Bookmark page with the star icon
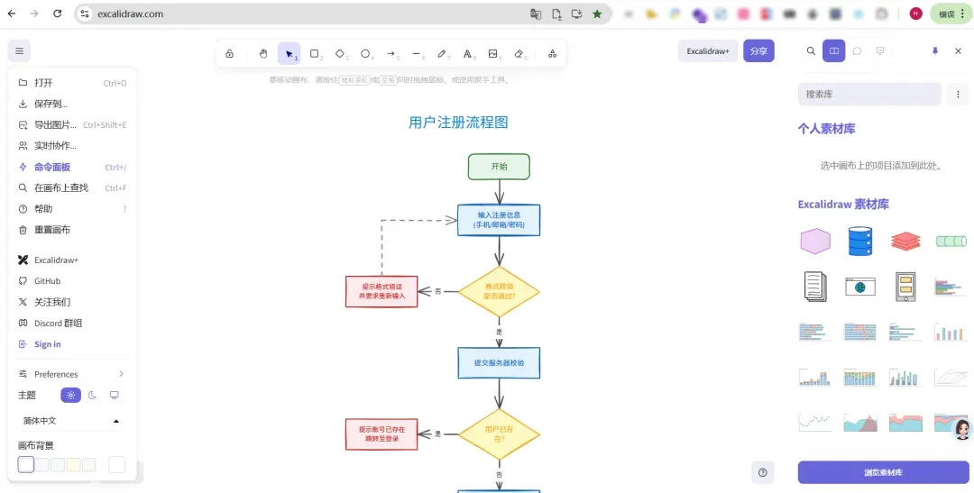The width and height of the screenshot is (974, 493). [x=597, y=14]
